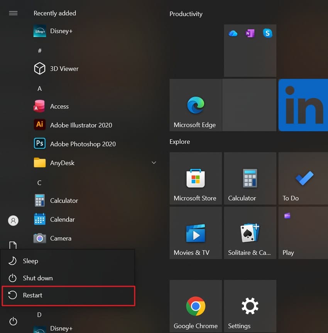Expand the AnyDesk folder chevron
Image resolution: width=328 pixels, height=333 pixels.
[x=154, y=163]
